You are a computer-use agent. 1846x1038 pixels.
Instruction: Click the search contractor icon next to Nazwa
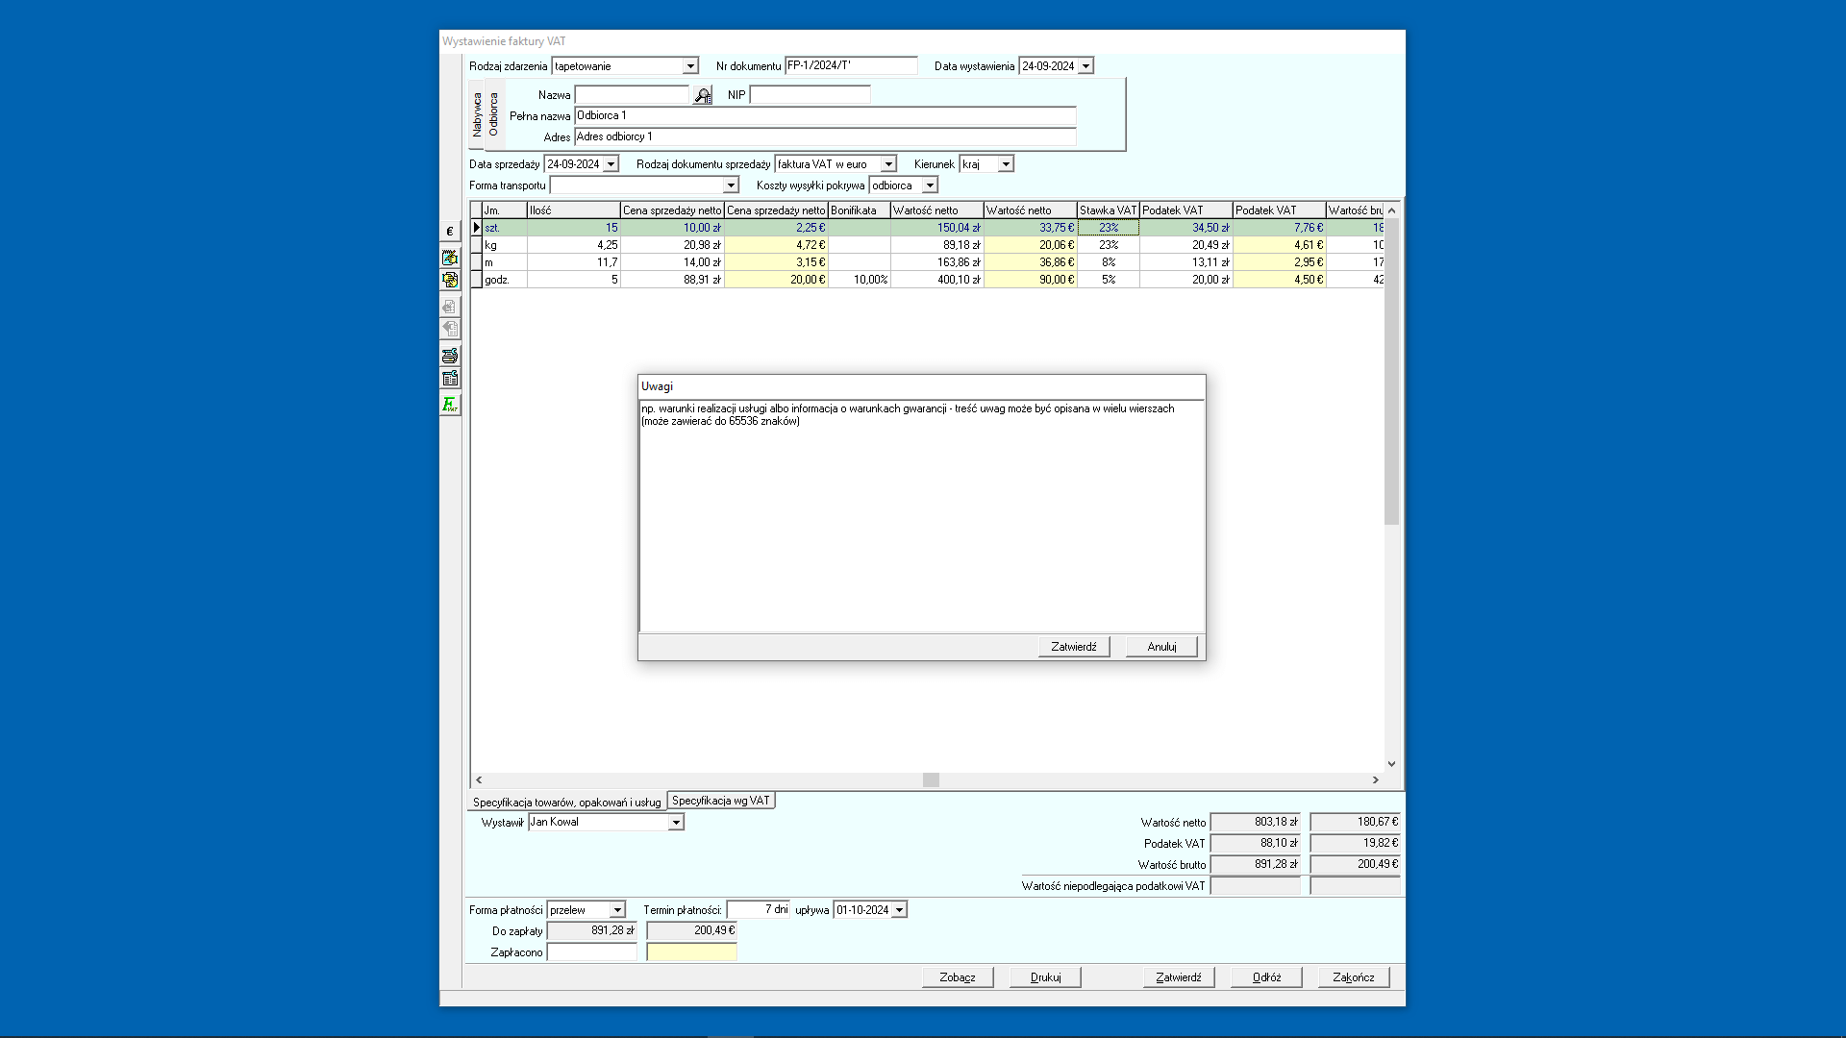pyautogui.click(x=703, y=95)
